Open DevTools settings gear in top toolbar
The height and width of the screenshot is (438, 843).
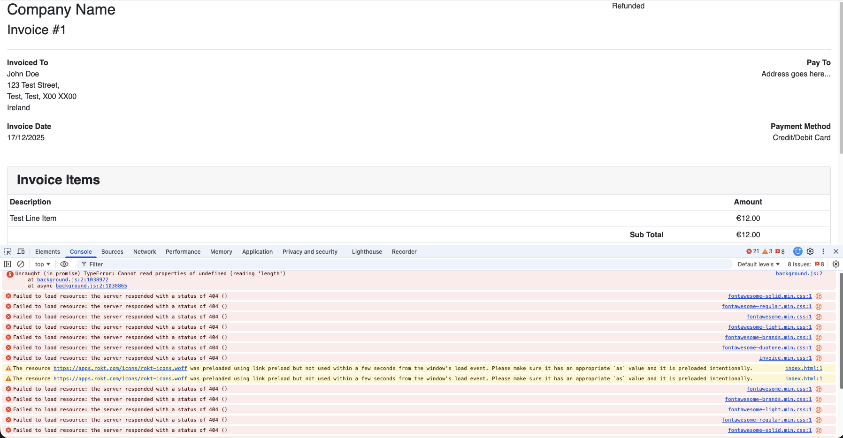pyautogui.click(x=810, y=252)
